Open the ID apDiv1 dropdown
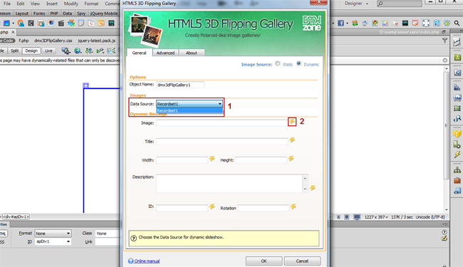 pos(53,241)
